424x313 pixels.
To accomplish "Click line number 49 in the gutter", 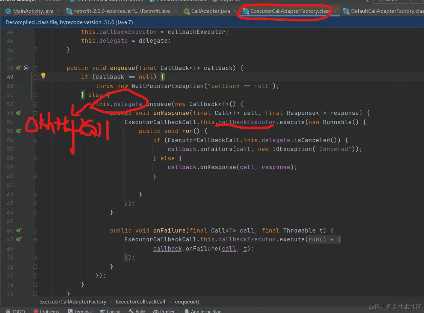I will pos(10,77).
